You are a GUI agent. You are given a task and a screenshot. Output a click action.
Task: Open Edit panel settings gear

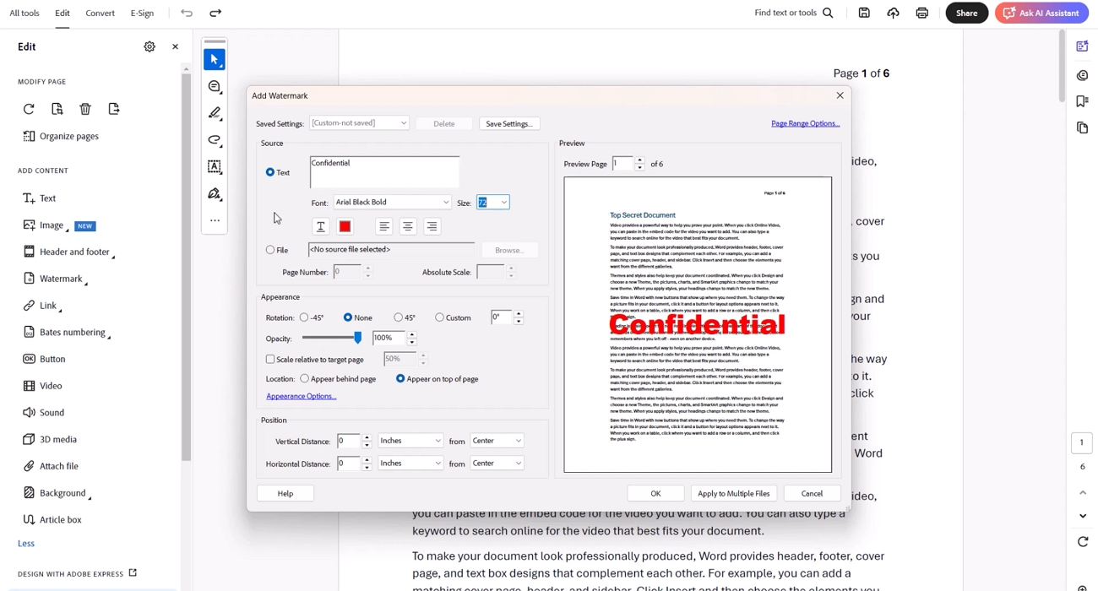[x=149, y=46]
